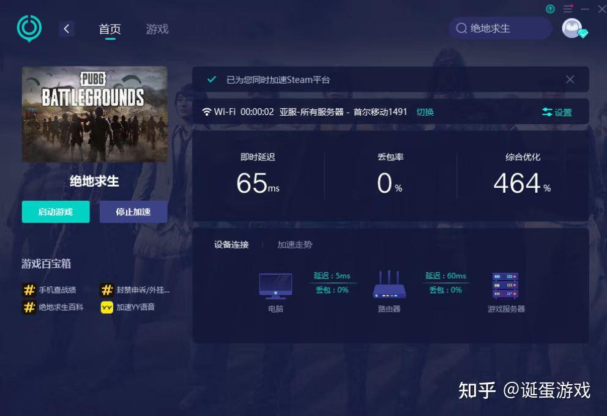Open the hamburger menu icon at top

(568, 9)
